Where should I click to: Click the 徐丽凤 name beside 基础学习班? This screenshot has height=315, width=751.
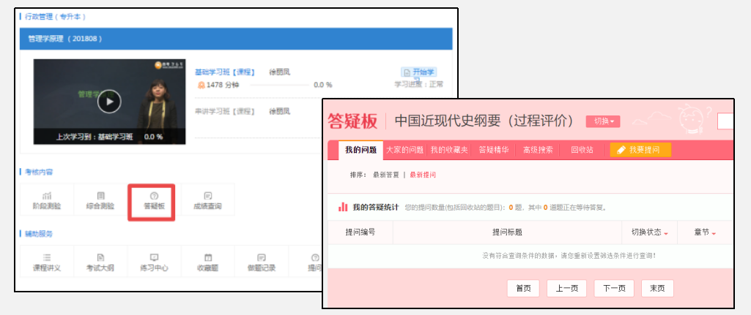tap(280, 72)
